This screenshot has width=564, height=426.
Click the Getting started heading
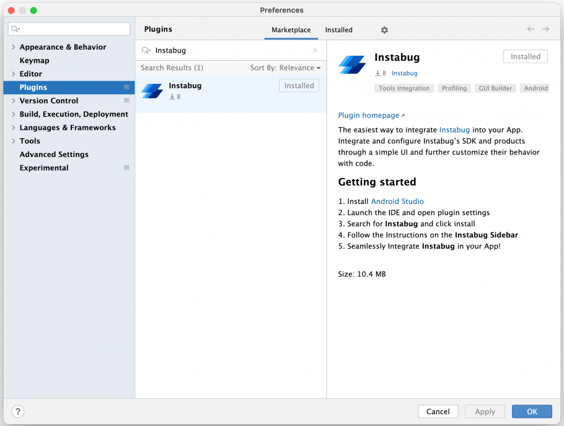[377, 182]
